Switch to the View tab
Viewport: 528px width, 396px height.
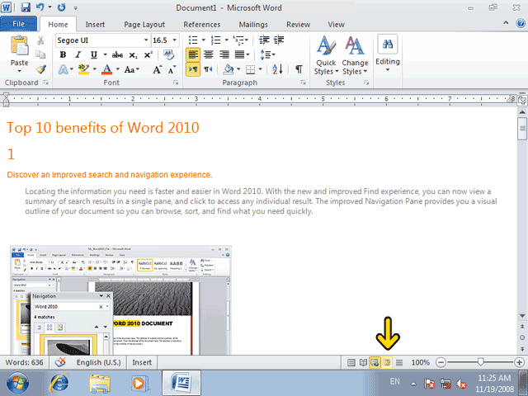336,24
